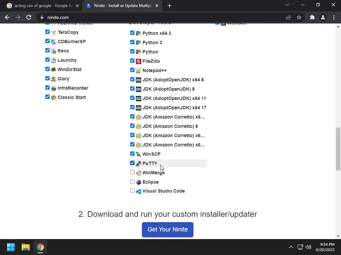Open a new browser tab
The image size is (341, 255).
170,6
